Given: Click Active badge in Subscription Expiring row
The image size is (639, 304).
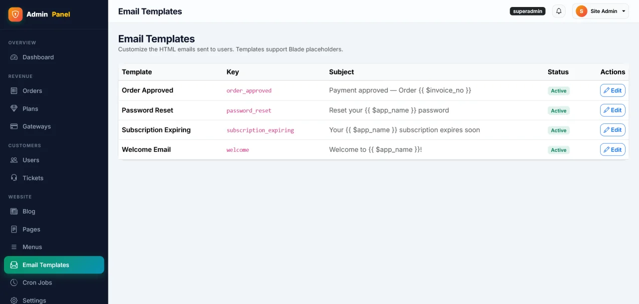Looking at the screenshot, I should pos(559,130).
